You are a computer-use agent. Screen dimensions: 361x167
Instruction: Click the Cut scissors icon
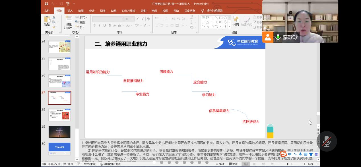[x=54, y=17]
